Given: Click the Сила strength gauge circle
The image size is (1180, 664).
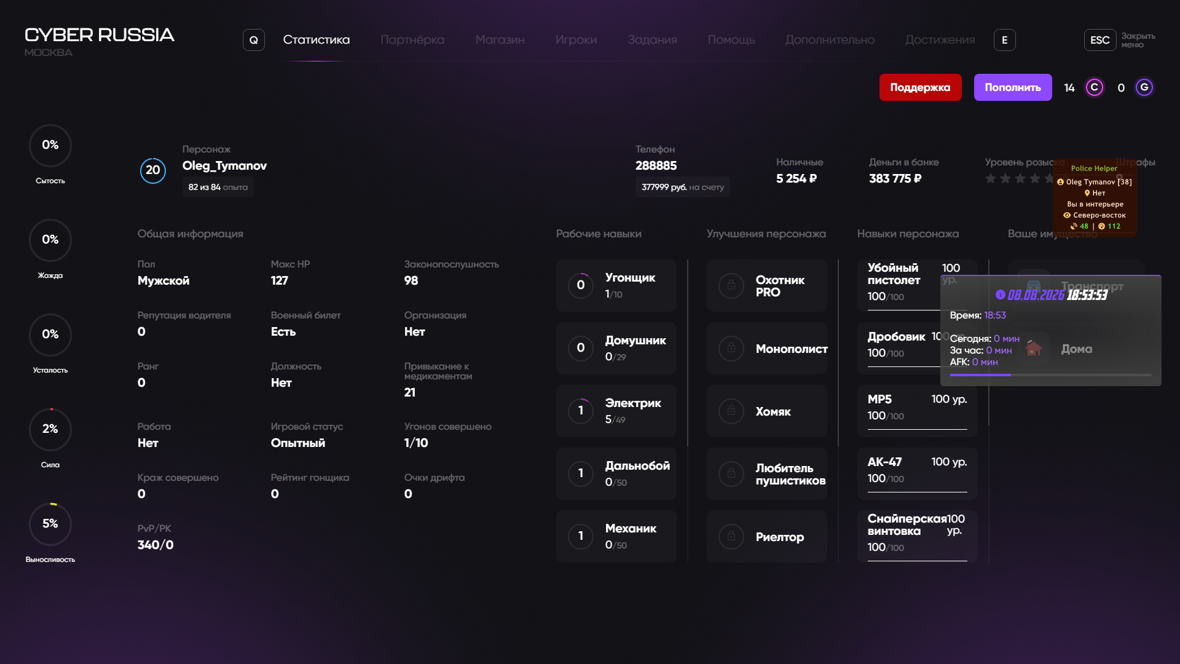Looking at the screenshot, I should coord(50,429).
